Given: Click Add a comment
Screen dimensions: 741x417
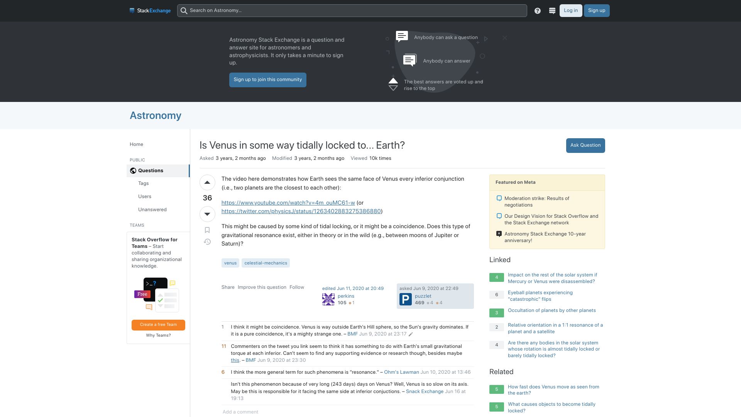Looking at the screenshot, I should click(x=240, y=412).
